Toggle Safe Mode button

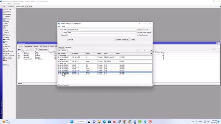pos(10,7)
